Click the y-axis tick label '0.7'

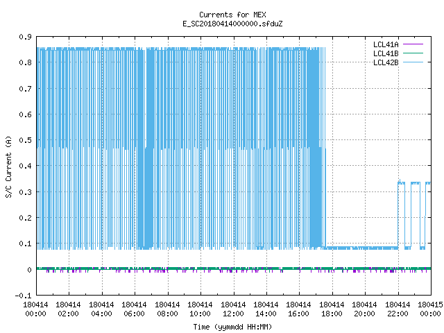click(26, 89)
